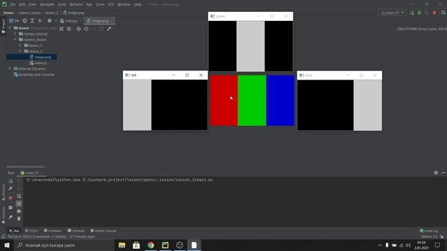Click the image viewer Zoom In icon
The width and height of the screenshot is (447, 251).
point(79,29)
